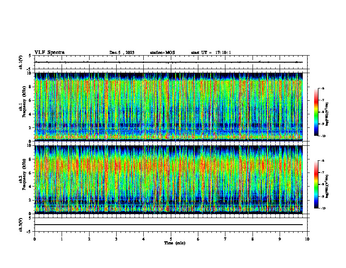Click the ch.1(V) waveform trace panel
The image size is (346, 268).
171,62
